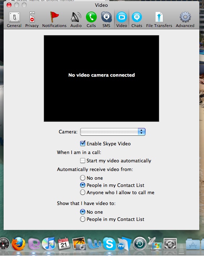This screenshot has height=256, width=204.
Task: Select No one for receiving video
Action: pyautogui.click(x=83, y=178)
